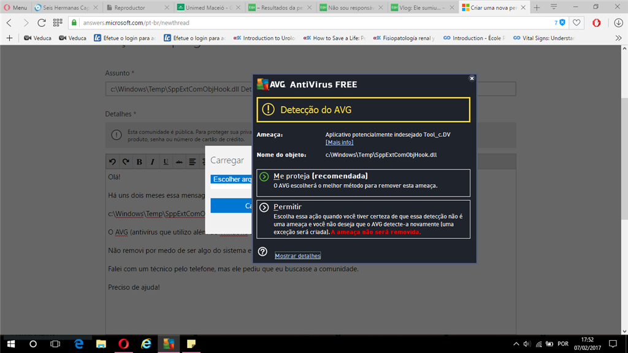
Task: Show hidden system tray icons
Action: [516, 344]
